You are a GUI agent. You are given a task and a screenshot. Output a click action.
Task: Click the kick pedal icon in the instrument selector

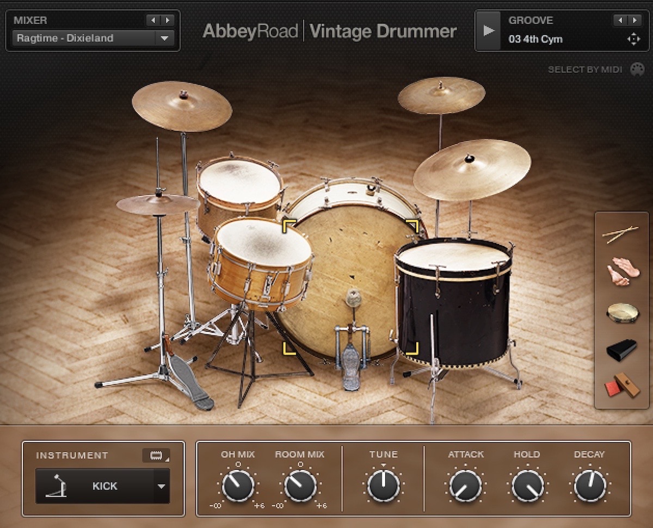pos(57,486)
